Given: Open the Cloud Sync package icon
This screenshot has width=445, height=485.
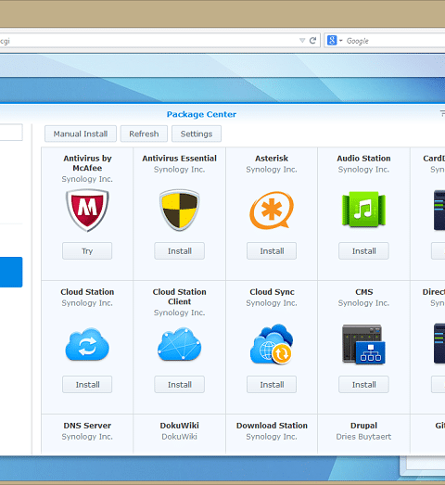Looking at the screenshot, I should click(272, 344).
